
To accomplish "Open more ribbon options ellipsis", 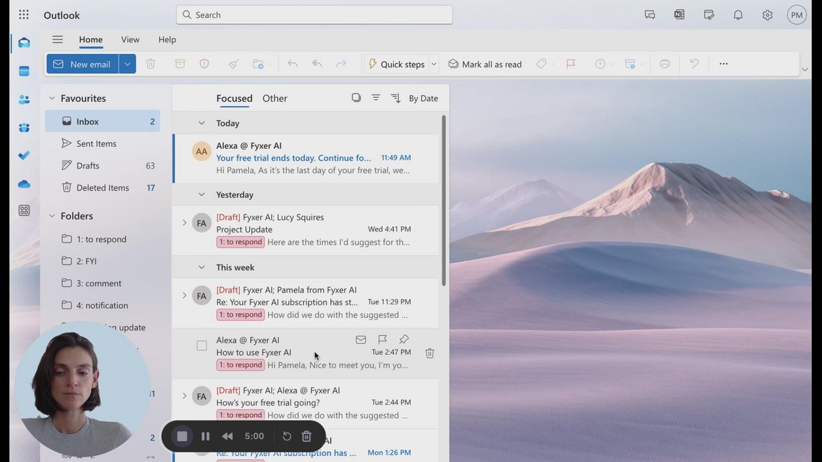I will [x=724, y=64].
